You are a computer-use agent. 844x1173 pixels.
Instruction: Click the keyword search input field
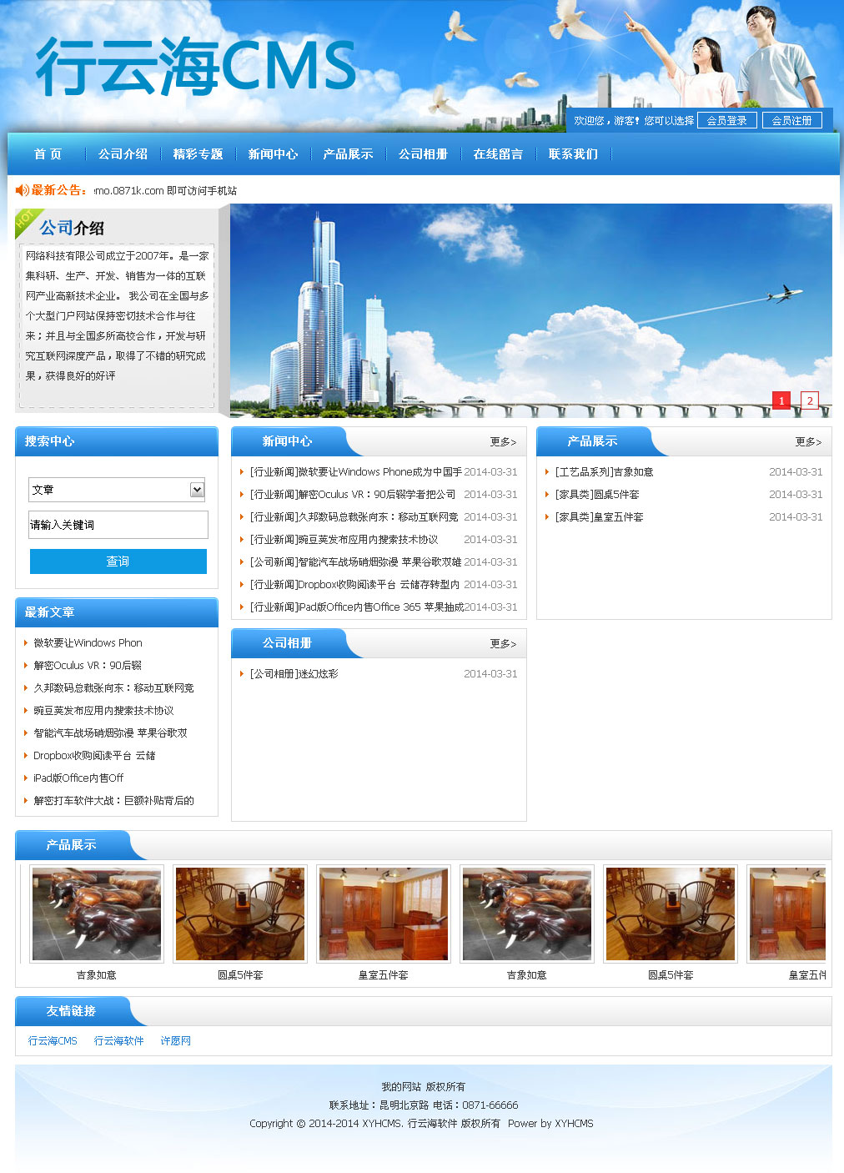pyautogui.click(x=118, y=525)
